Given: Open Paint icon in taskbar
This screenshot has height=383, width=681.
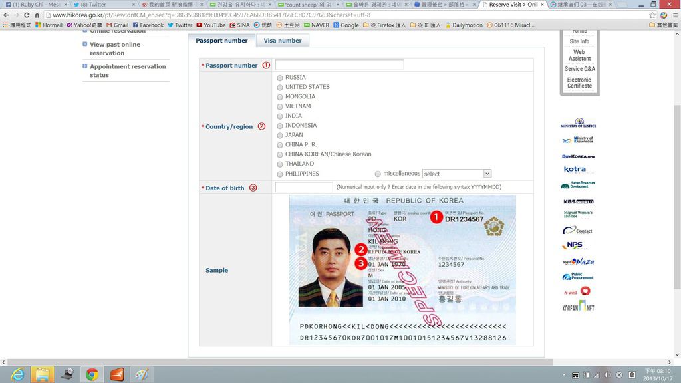Looking at the screenshot, I should [x=141, y=374].
